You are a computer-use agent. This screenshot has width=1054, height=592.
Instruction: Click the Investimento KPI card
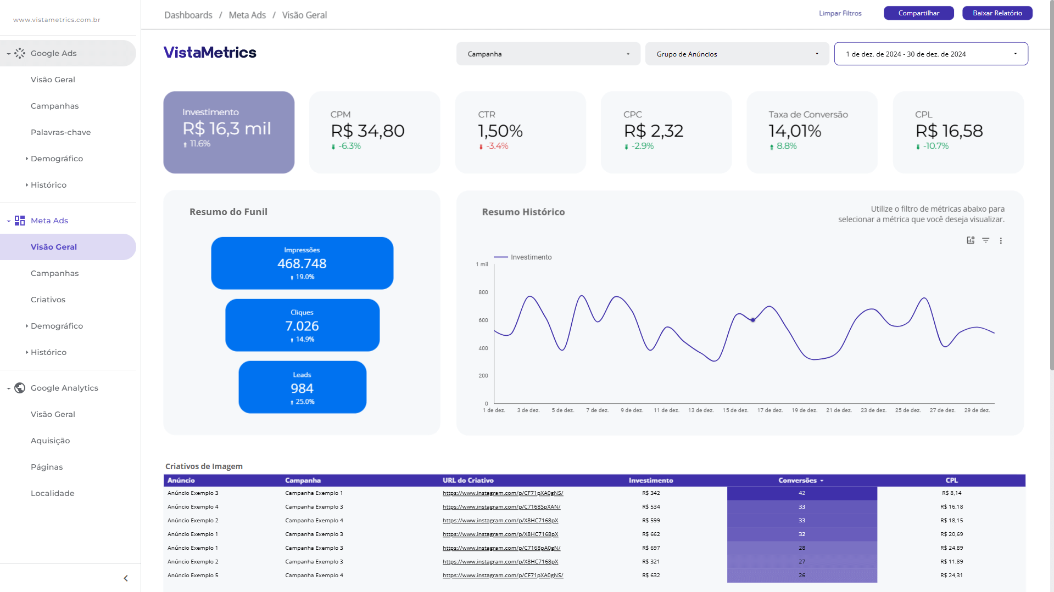click(228, 132)
